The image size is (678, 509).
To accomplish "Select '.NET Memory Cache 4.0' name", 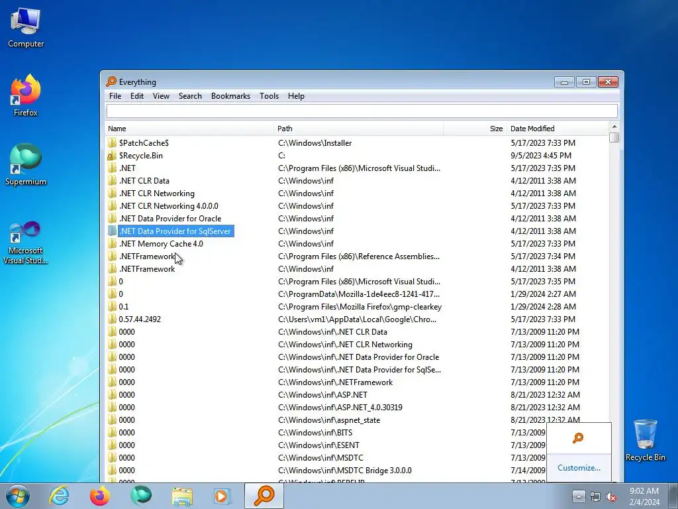I will click(x=161, y=244).
